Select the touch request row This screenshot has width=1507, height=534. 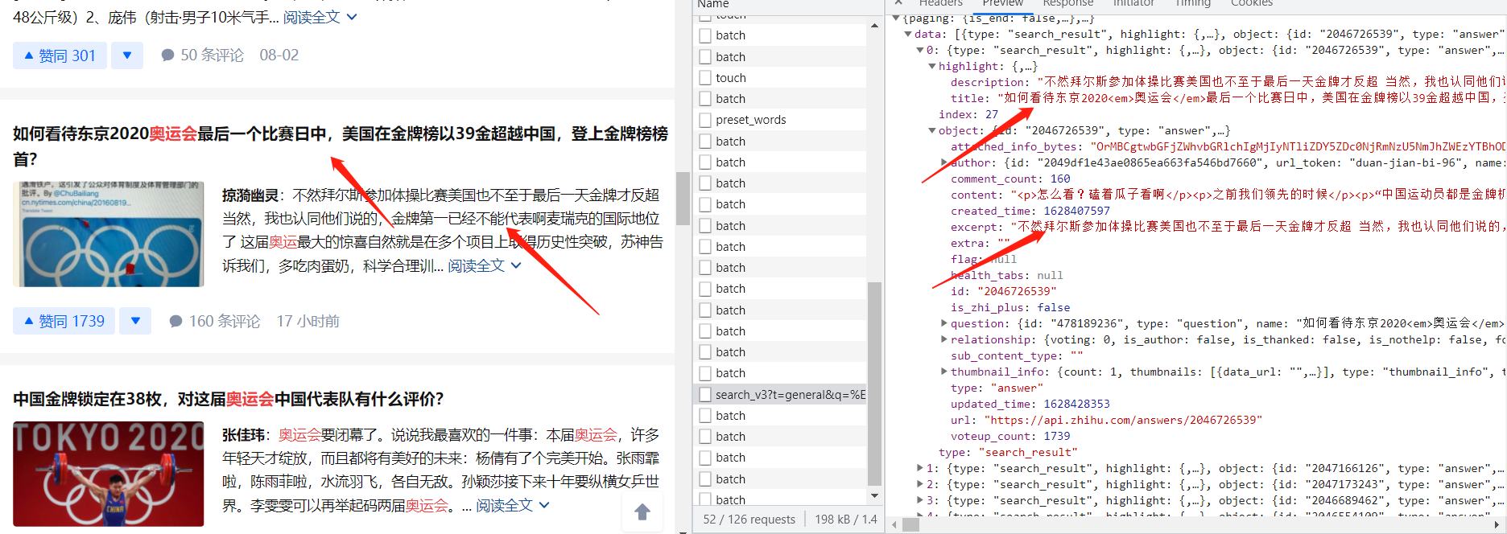(x=780, y=78)
